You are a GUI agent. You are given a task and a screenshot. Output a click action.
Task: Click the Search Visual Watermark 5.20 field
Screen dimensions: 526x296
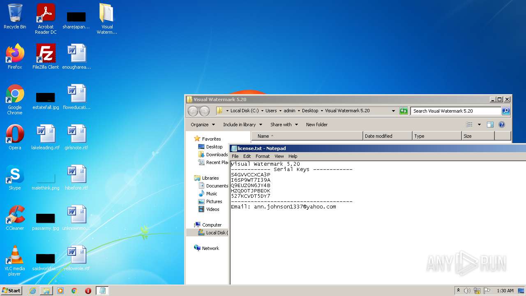[x=456, y=111]
